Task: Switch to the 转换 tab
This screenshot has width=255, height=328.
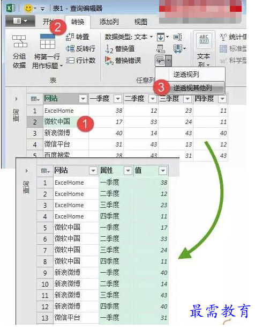Action: [78, 22]
